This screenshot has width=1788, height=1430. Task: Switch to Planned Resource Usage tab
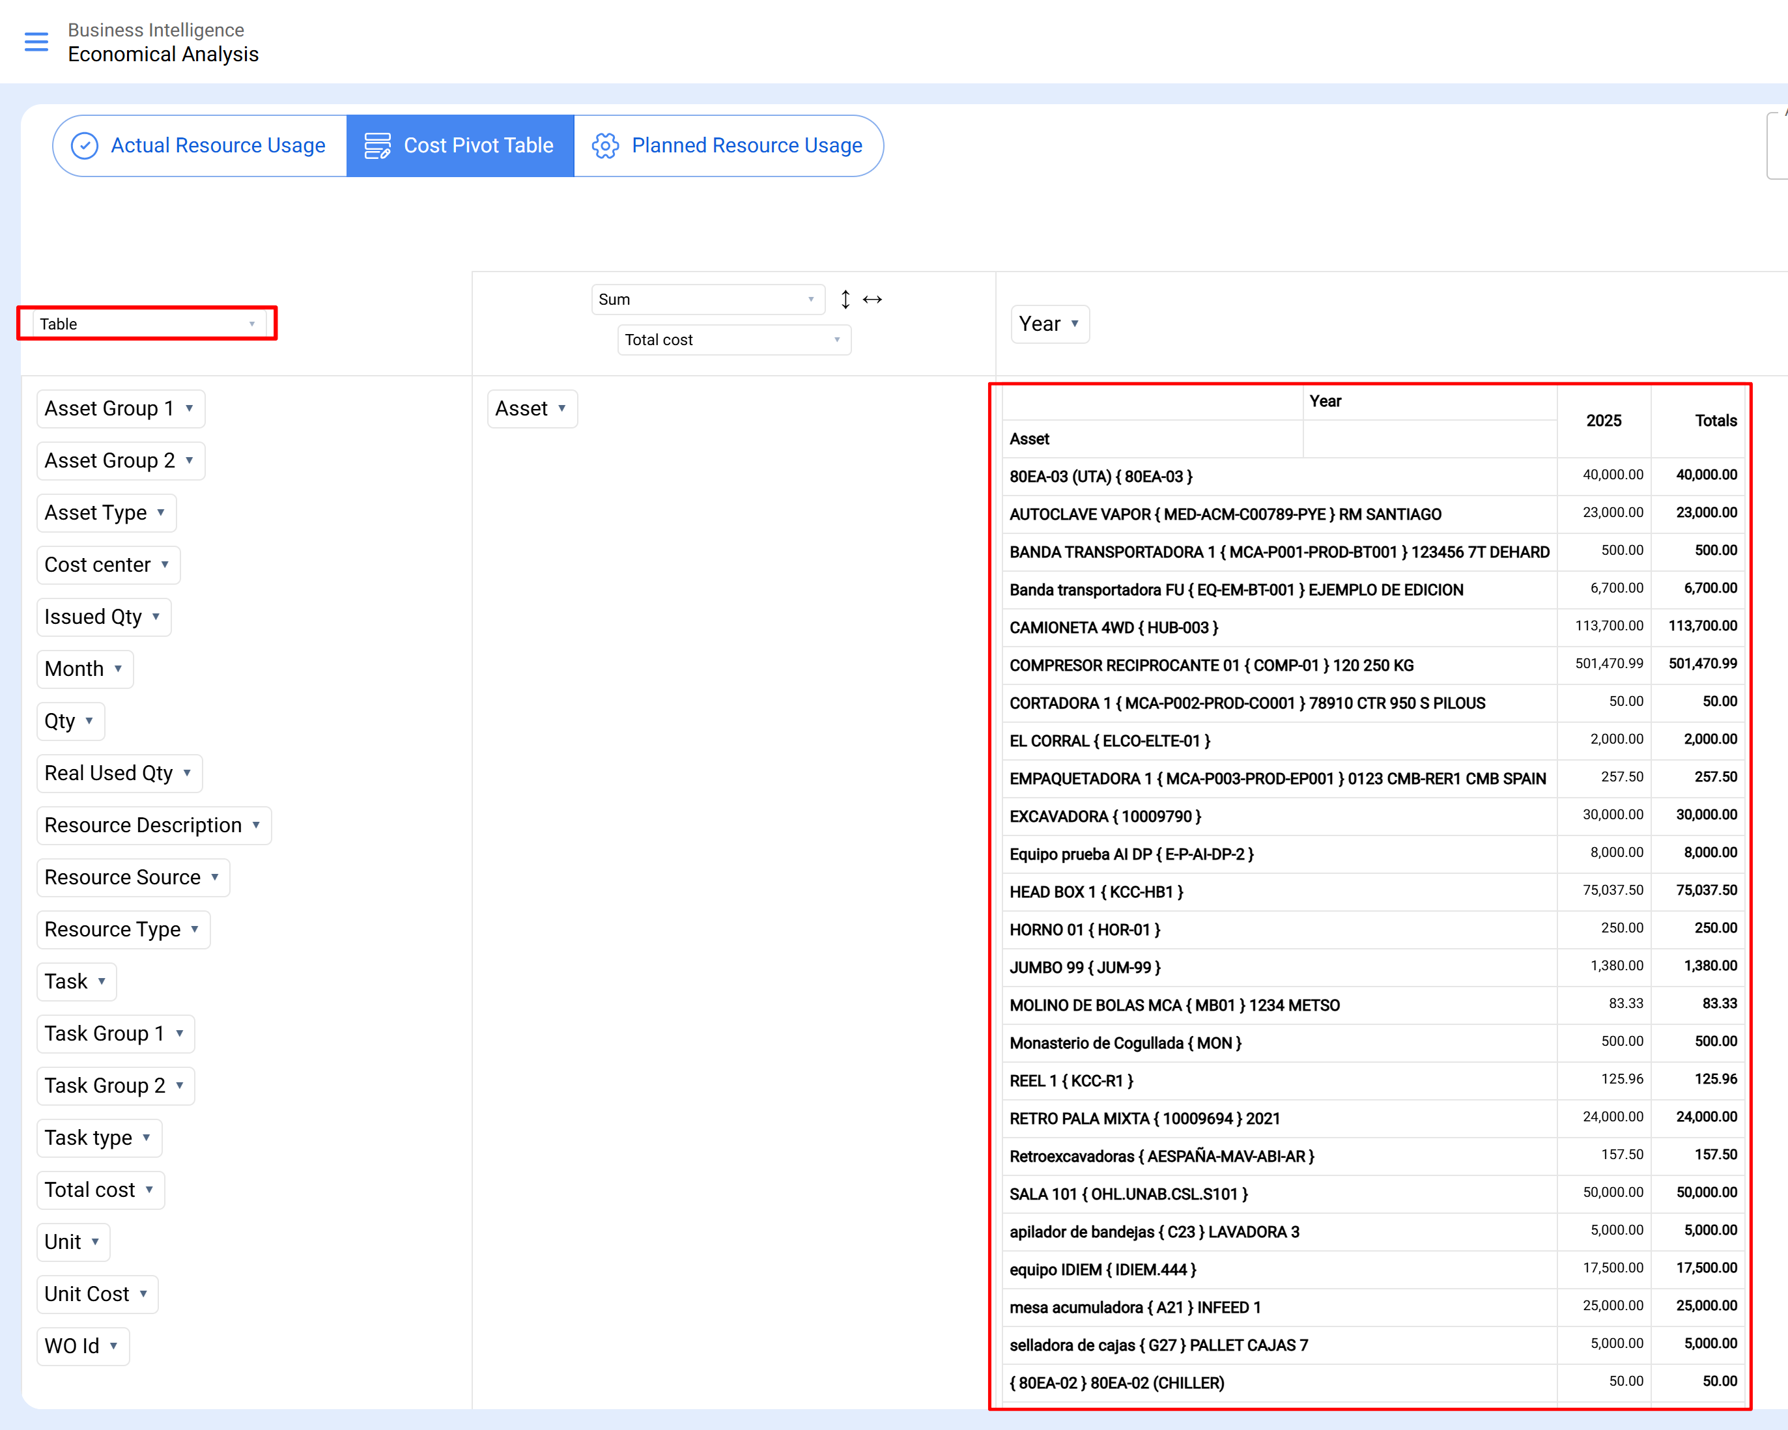coord(746,146)
